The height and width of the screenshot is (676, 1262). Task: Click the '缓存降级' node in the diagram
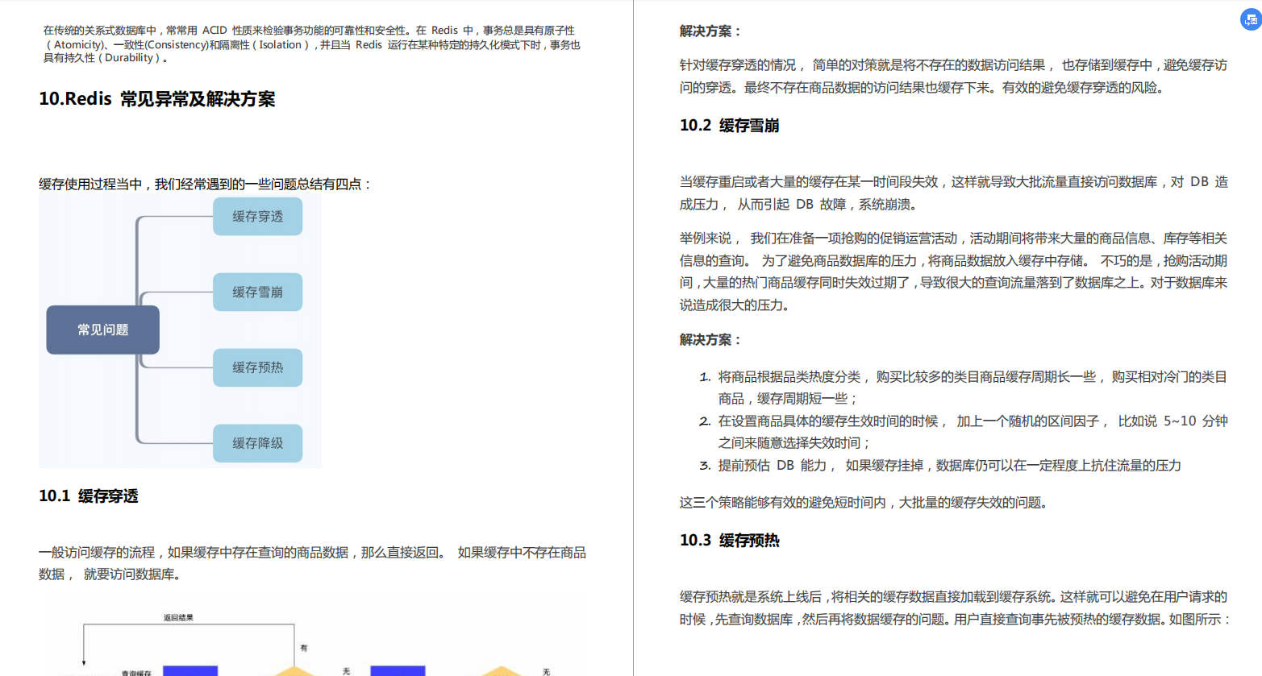click(x=257, y=443)
